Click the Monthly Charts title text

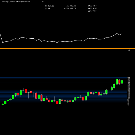coord(8,2)
